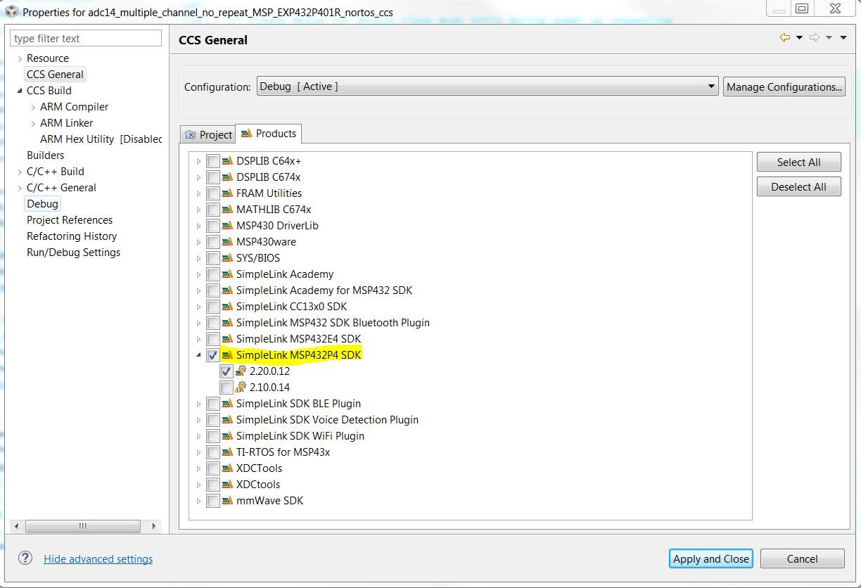Click the SimpleLink MSP432E4 SDK product icon
This screenshot has width=861, height=588.
click(x=227, y=339)
